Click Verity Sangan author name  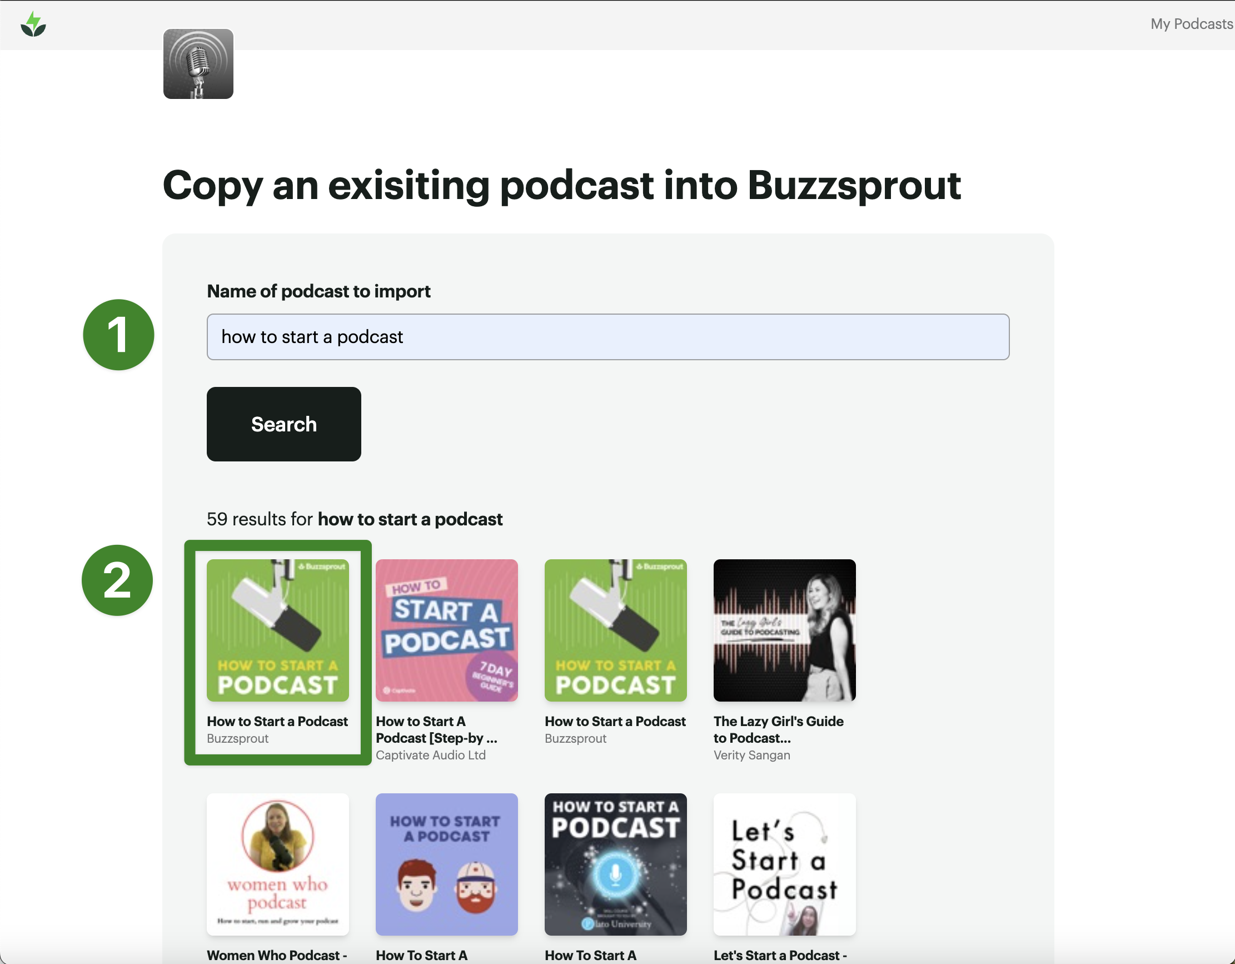(751, 756)
